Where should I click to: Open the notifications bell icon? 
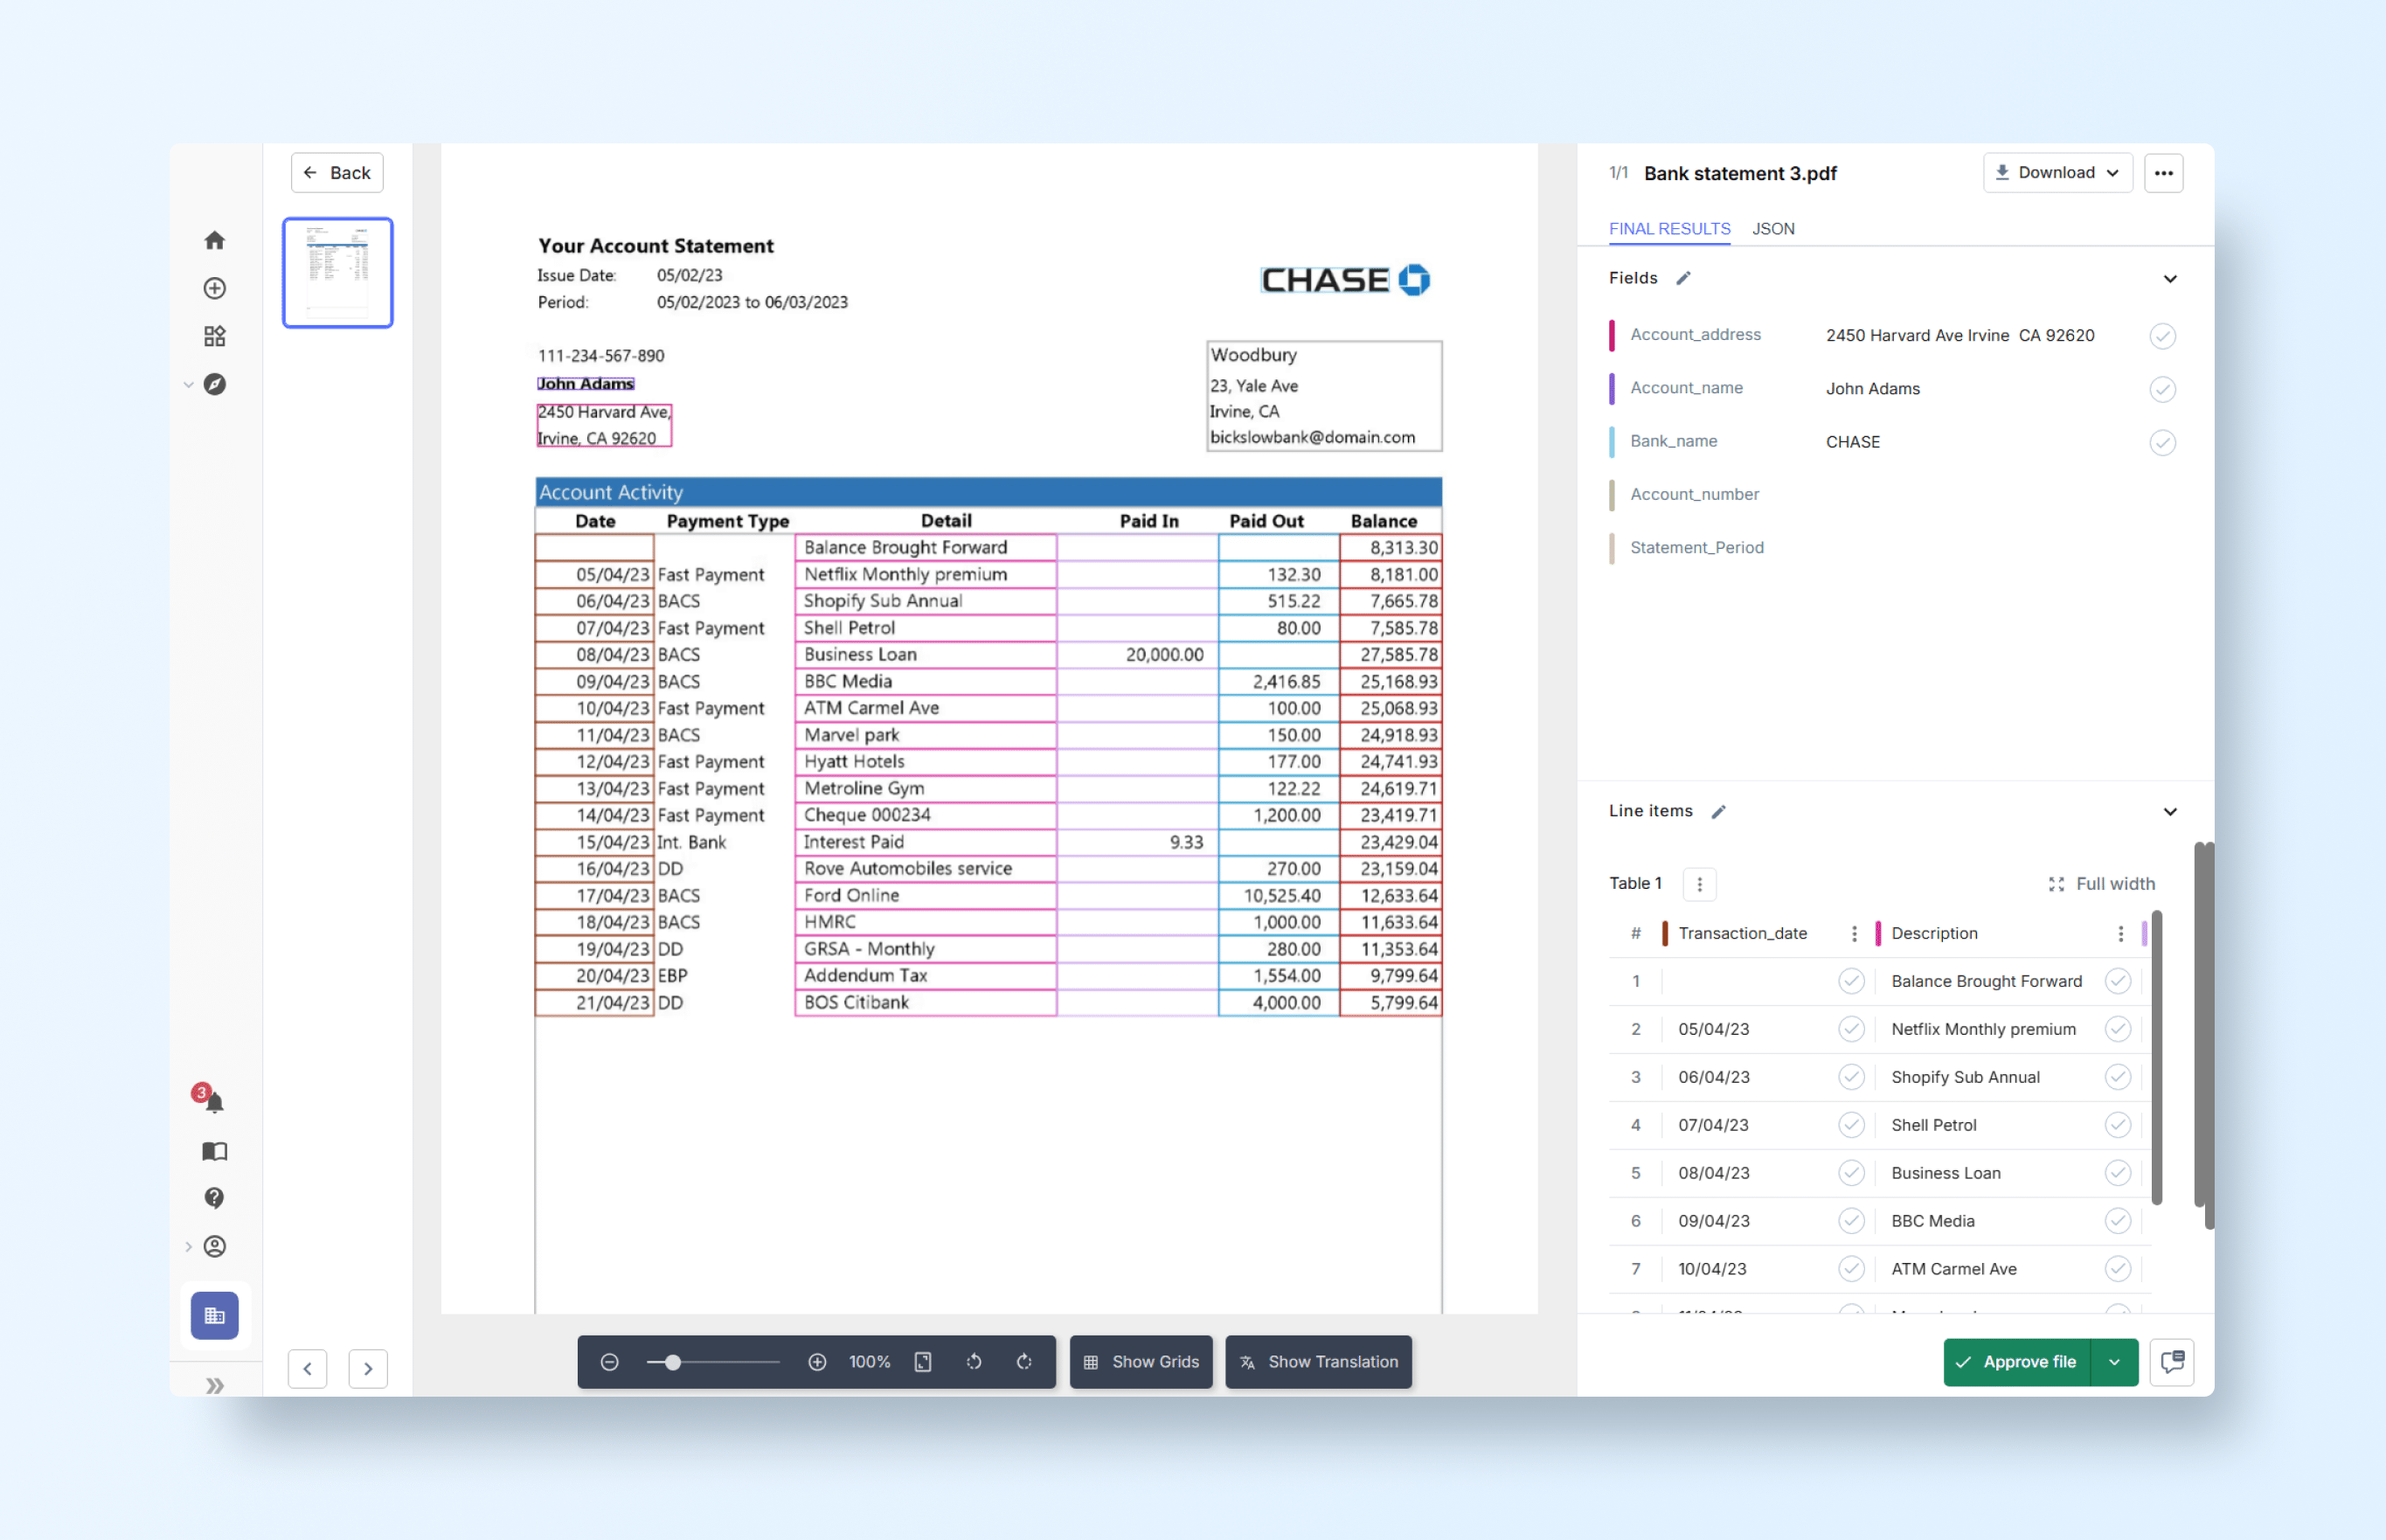(x=214, y=1102)
